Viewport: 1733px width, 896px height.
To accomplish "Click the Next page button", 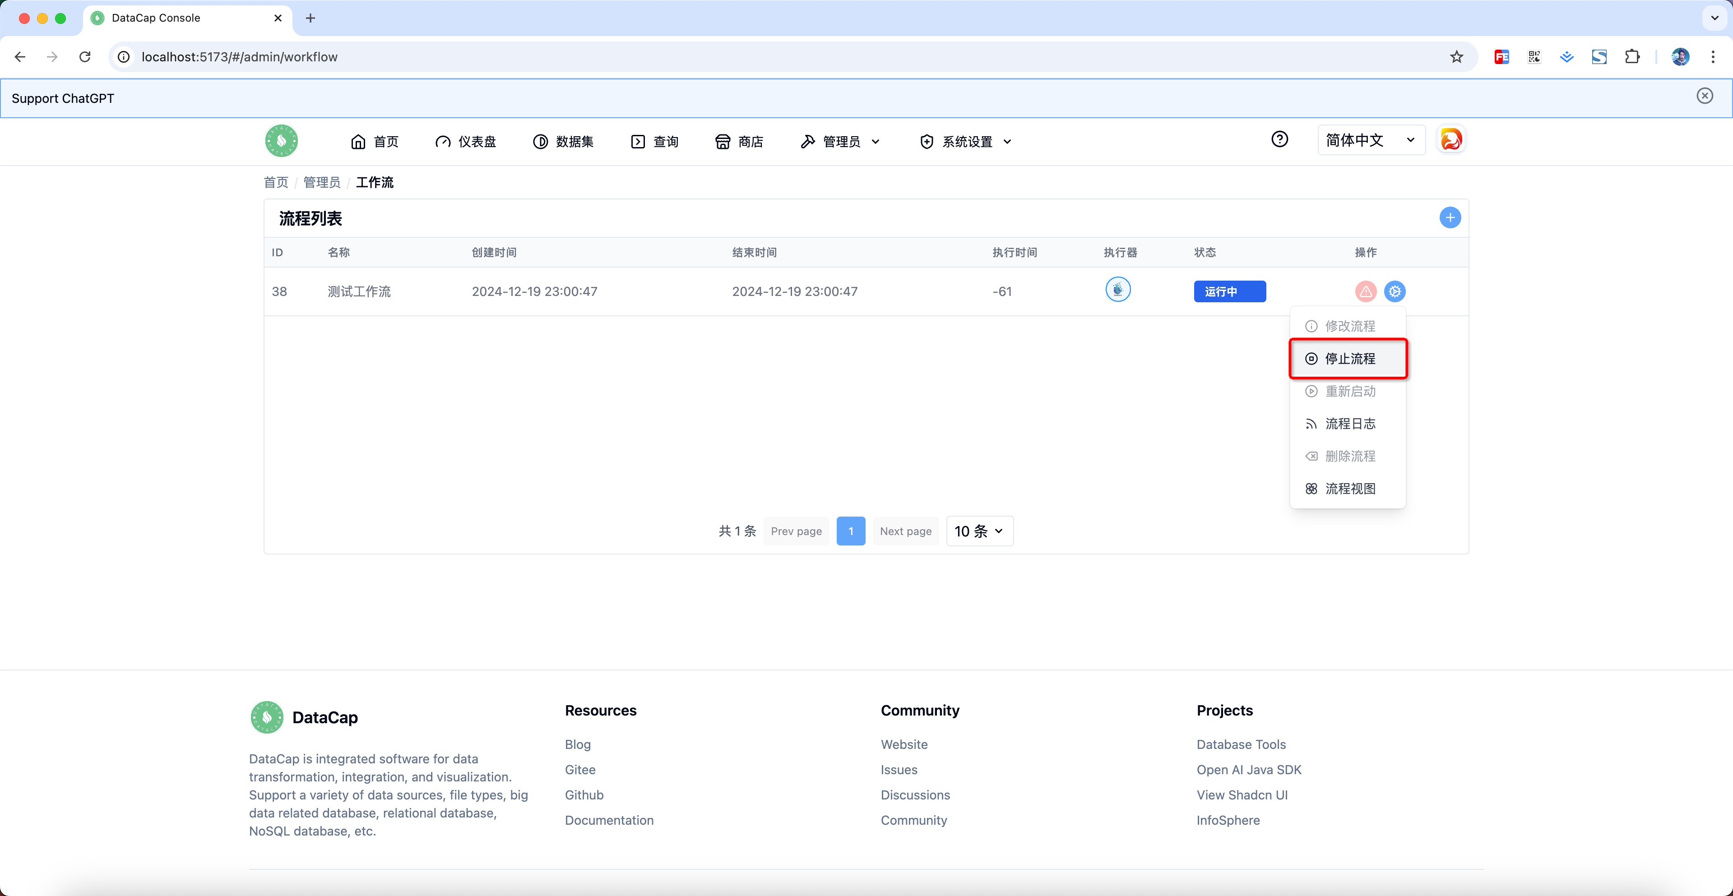I will [x=905, y=531].
